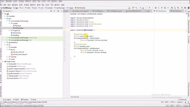
Task: Open the Logcat tool window
Action: (x=7, y=100)
